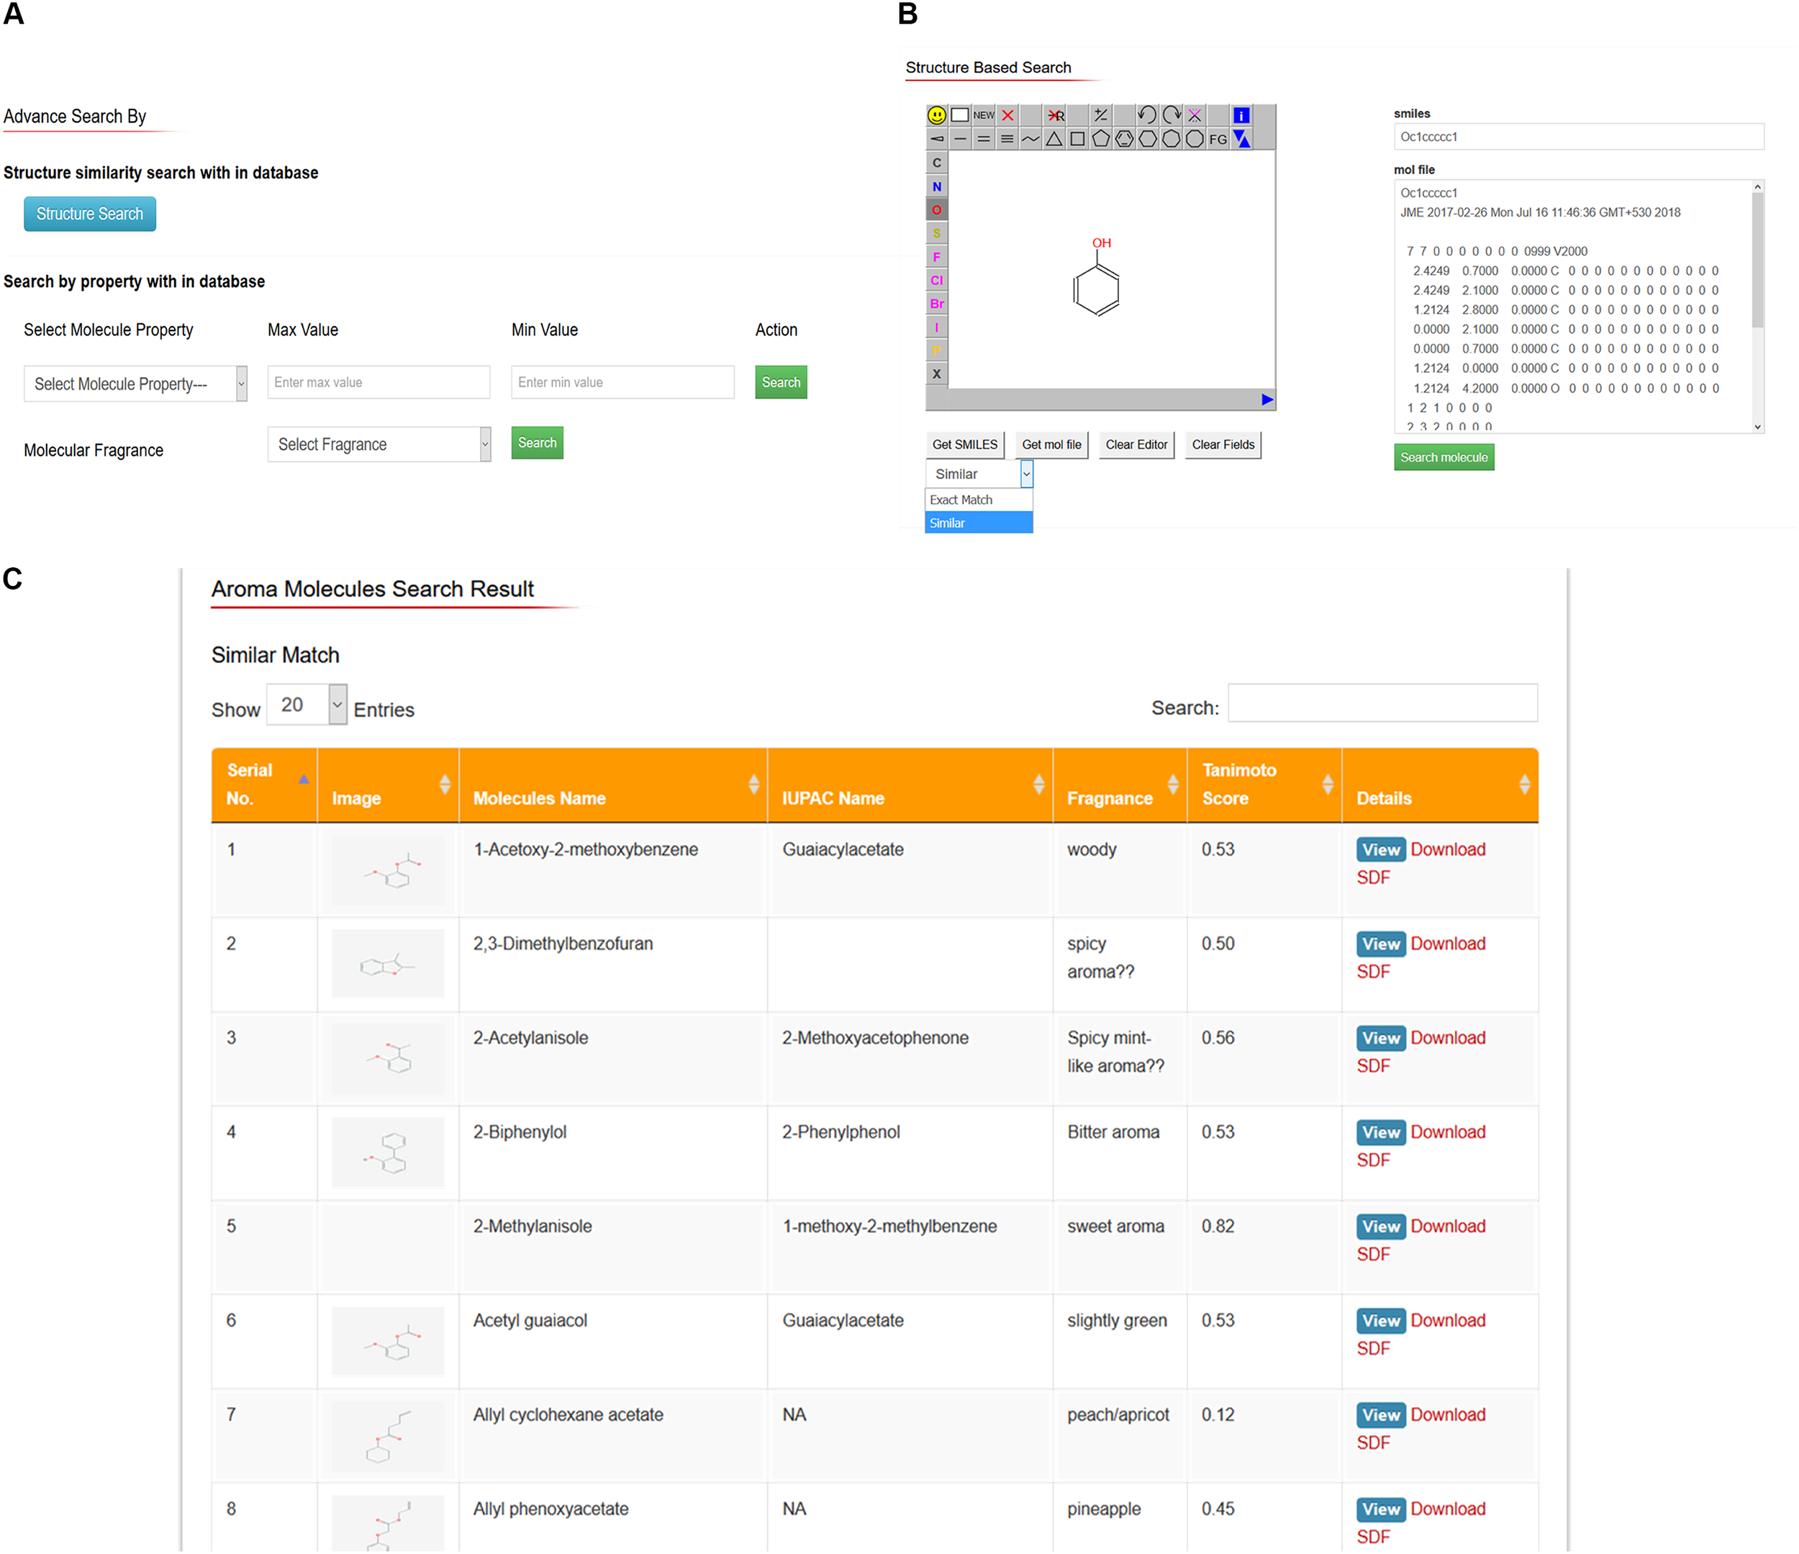Expand the Select Fragrance dropdown
This screenshot has height=1554, width=1799.
[x=379, y=445]
